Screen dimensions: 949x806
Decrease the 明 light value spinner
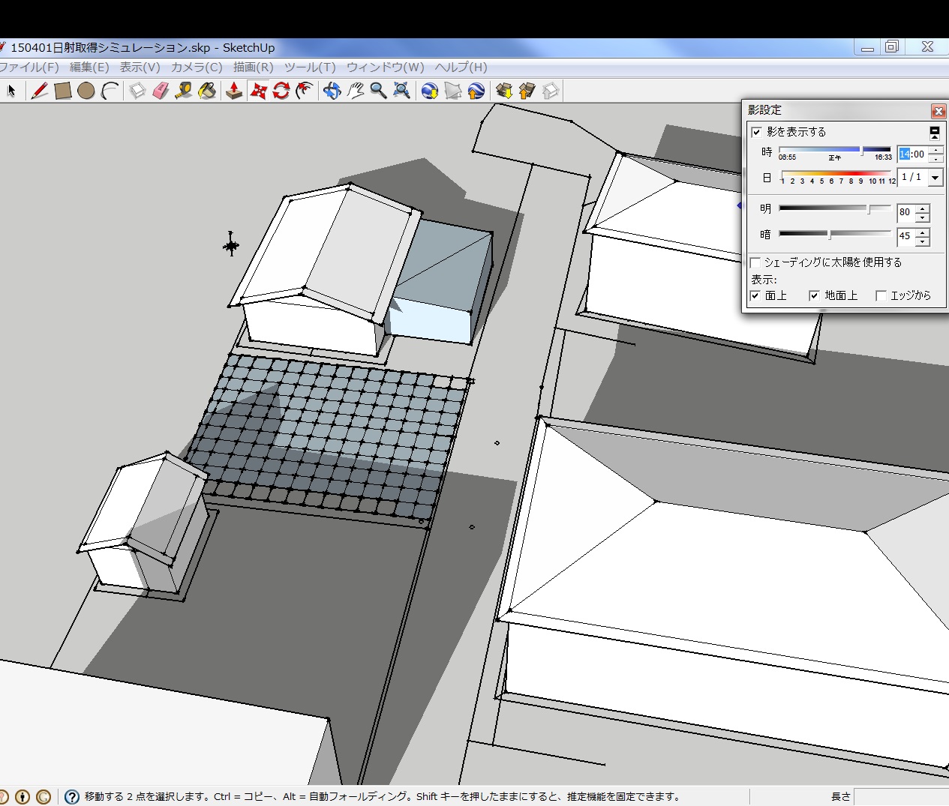coord(923,217)
